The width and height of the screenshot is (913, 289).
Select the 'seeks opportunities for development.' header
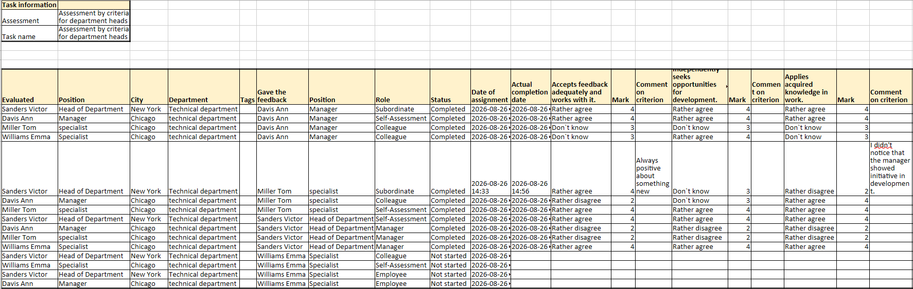click(700, 87)
